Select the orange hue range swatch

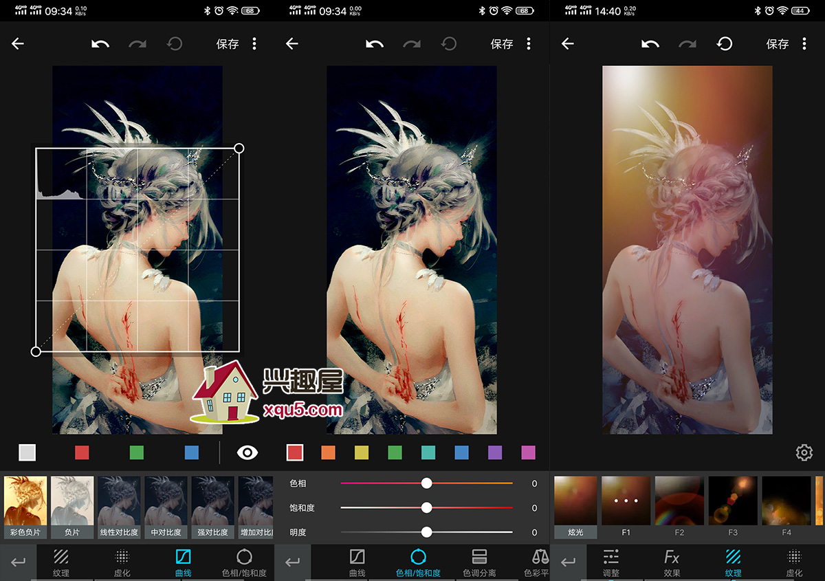pos(328,452)
